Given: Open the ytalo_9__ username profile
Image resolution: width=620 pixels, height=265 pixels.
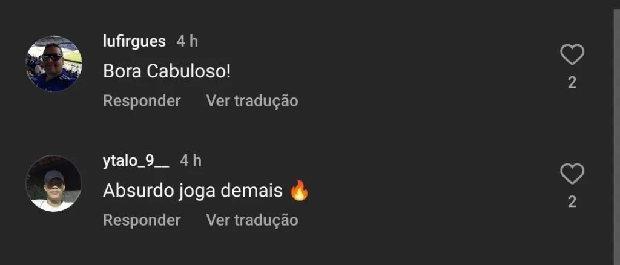Looking at the screenshot, I should click(x=136, y=161).
